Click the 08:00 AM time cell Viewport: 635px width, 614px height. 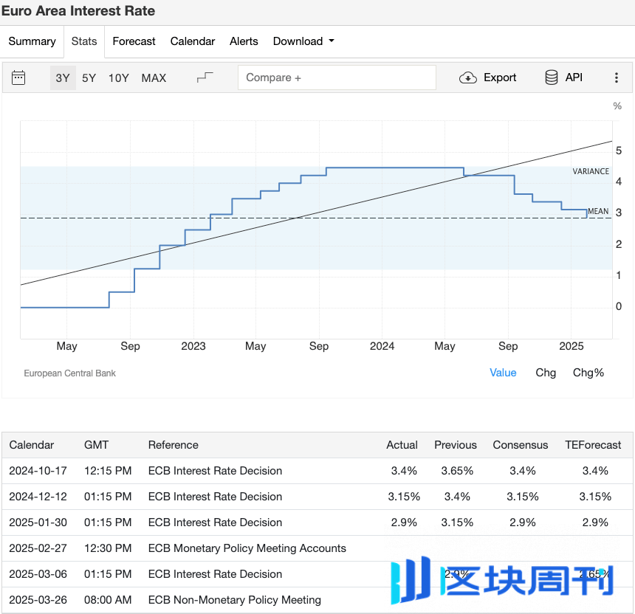point(108,600)
